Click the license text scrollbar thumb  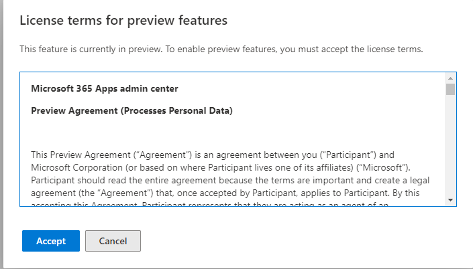tap(450, 90)
